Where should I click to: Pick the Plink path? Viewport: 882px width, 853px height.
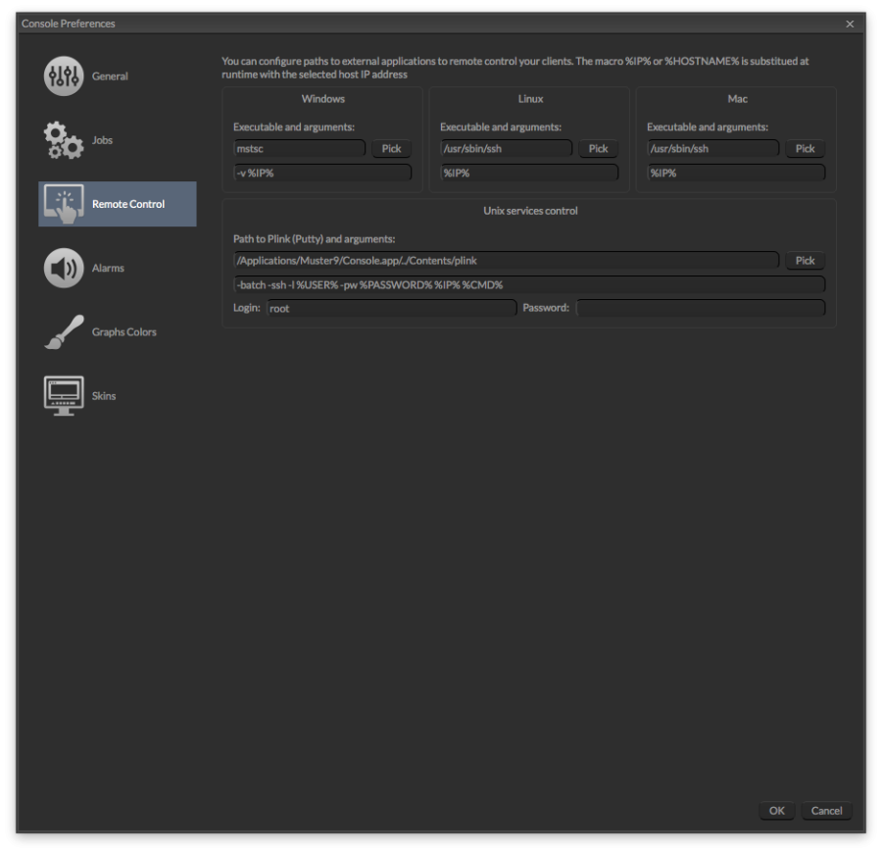click(805, 260)
